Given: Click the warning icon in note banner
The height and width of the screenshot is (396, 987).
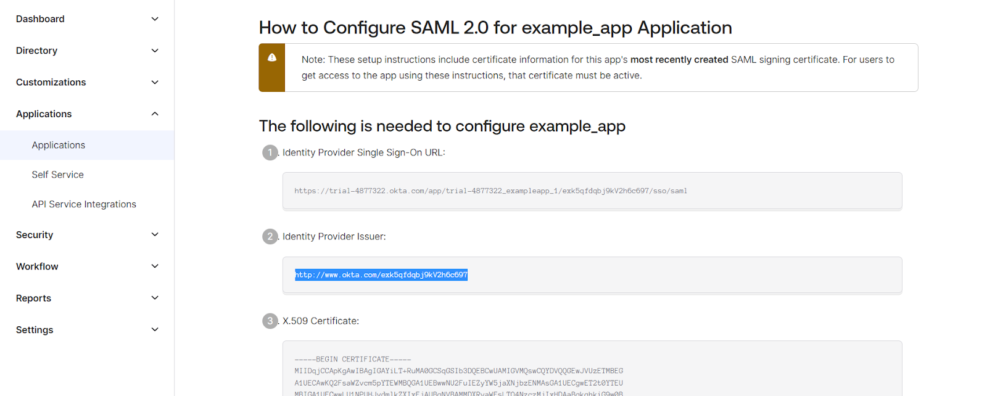Looking at the screenshot, I should [272, 57].
